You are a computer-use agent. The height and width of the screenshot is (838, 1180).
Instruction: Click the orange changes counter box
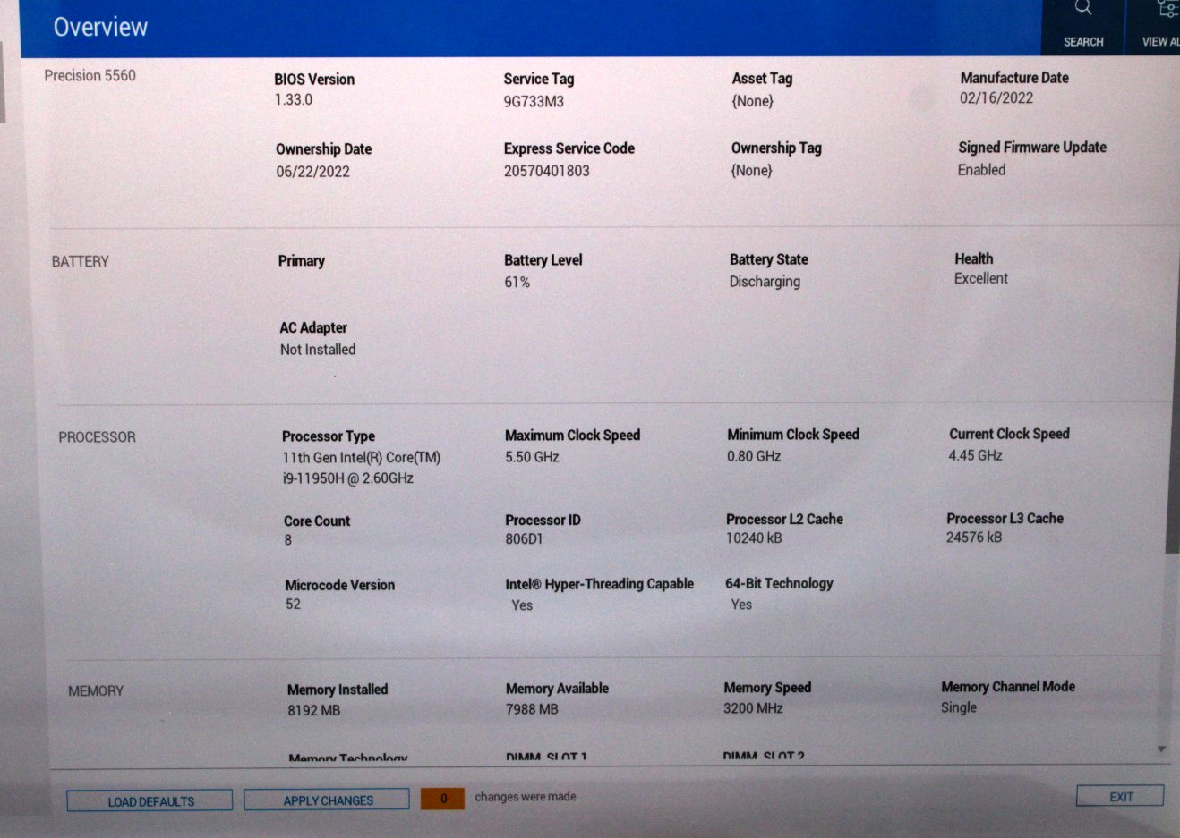click(x=442, y=799)
